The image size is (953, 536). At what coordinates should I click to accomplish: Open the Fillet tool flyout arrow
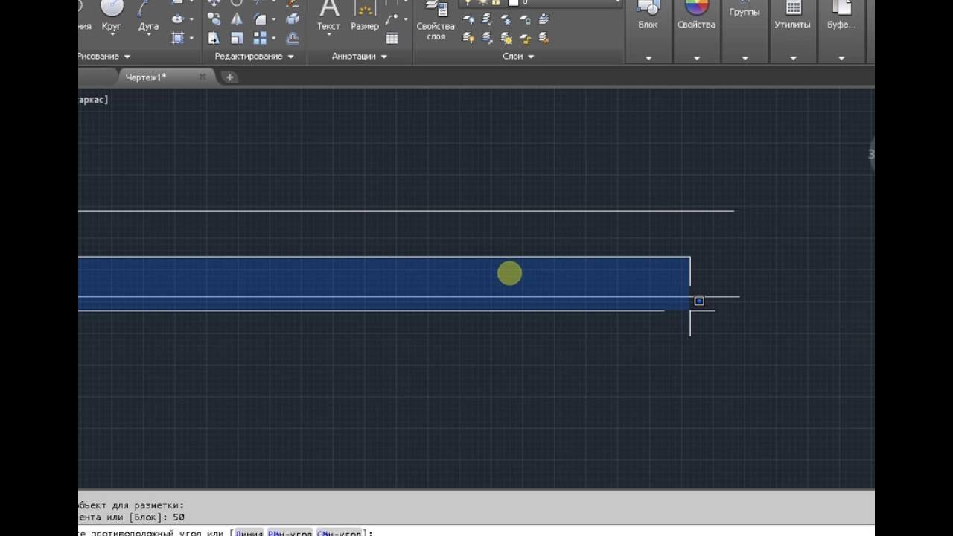point(272,19)
